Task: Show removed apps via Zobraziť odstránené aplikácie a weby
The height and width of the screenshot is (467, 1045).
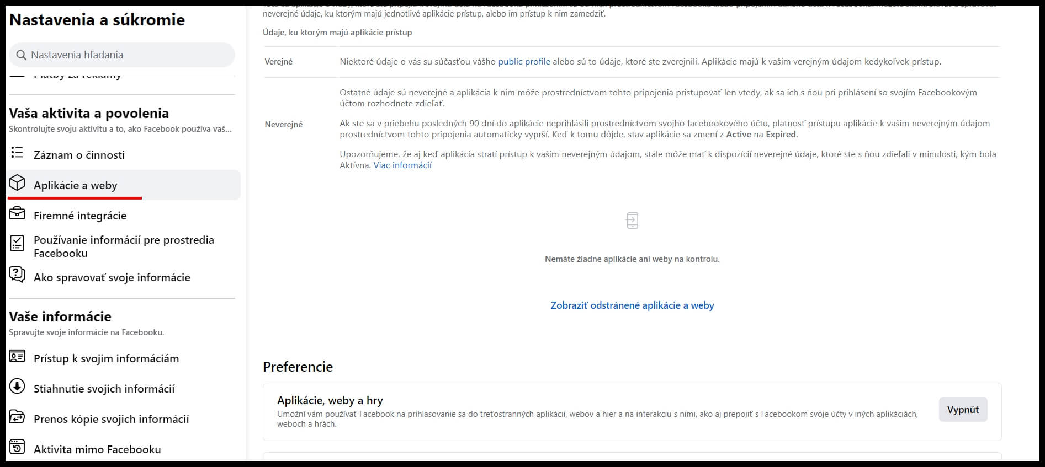Action: 632,305
